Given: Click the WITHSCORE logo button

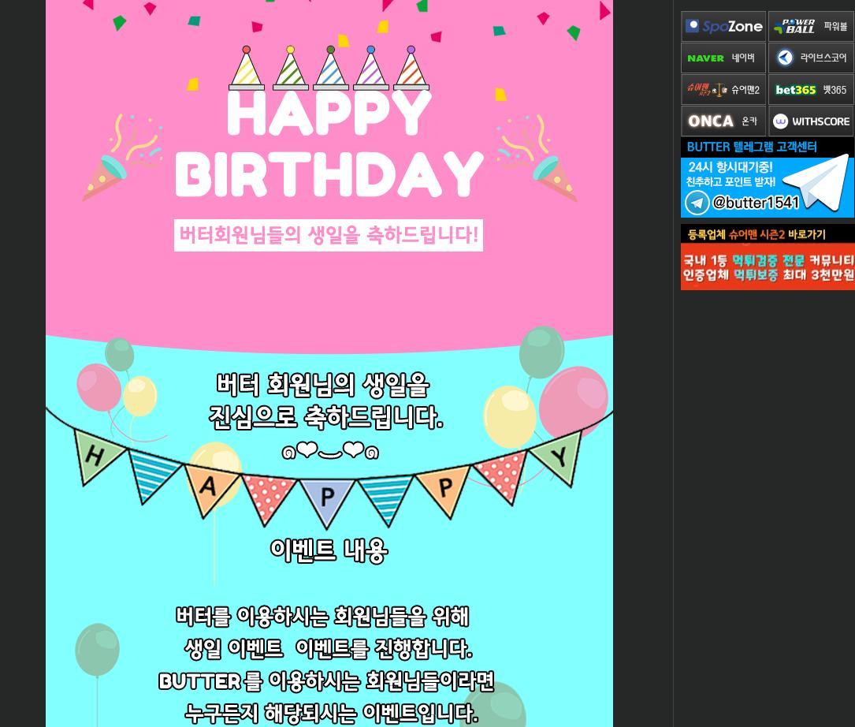Looking at the screenshot, I should coord(810,121).
